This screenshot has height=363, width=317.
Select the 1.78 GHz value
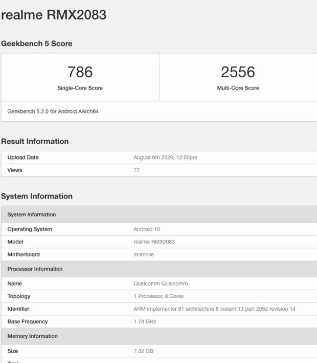[145, 322]
